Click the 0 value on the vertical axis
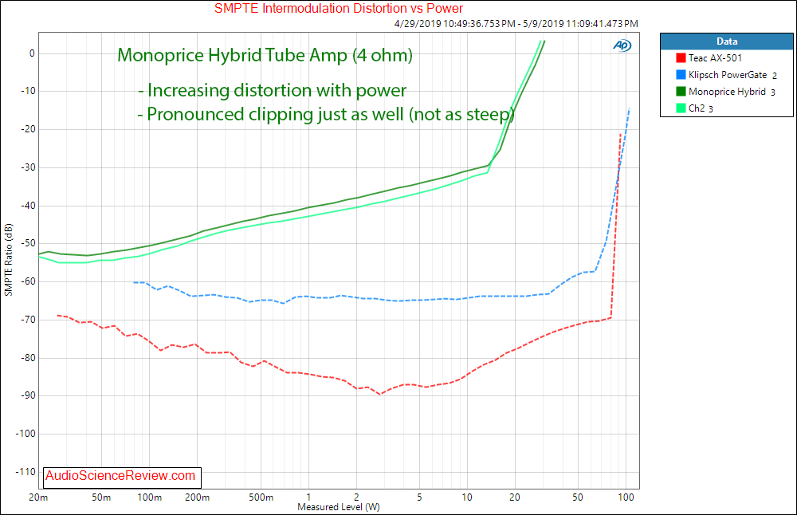The width and height of the screenshot is (797, 515). click(x=32, y=53)
